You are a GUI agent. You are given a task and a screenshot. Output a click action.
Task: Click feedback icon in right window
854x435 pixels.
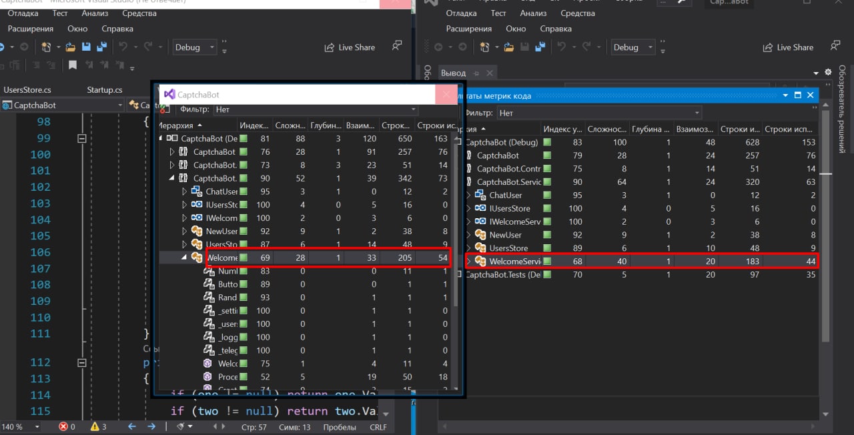click(x=835, y=46)
